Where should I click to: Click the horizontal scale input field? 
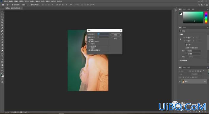point(103,34)
